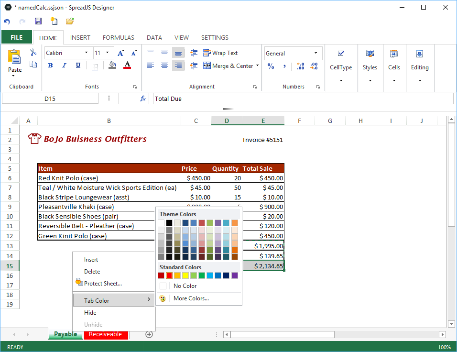Add a new sheet with the plus icon

pyautogui.click(x=149, y=334)
